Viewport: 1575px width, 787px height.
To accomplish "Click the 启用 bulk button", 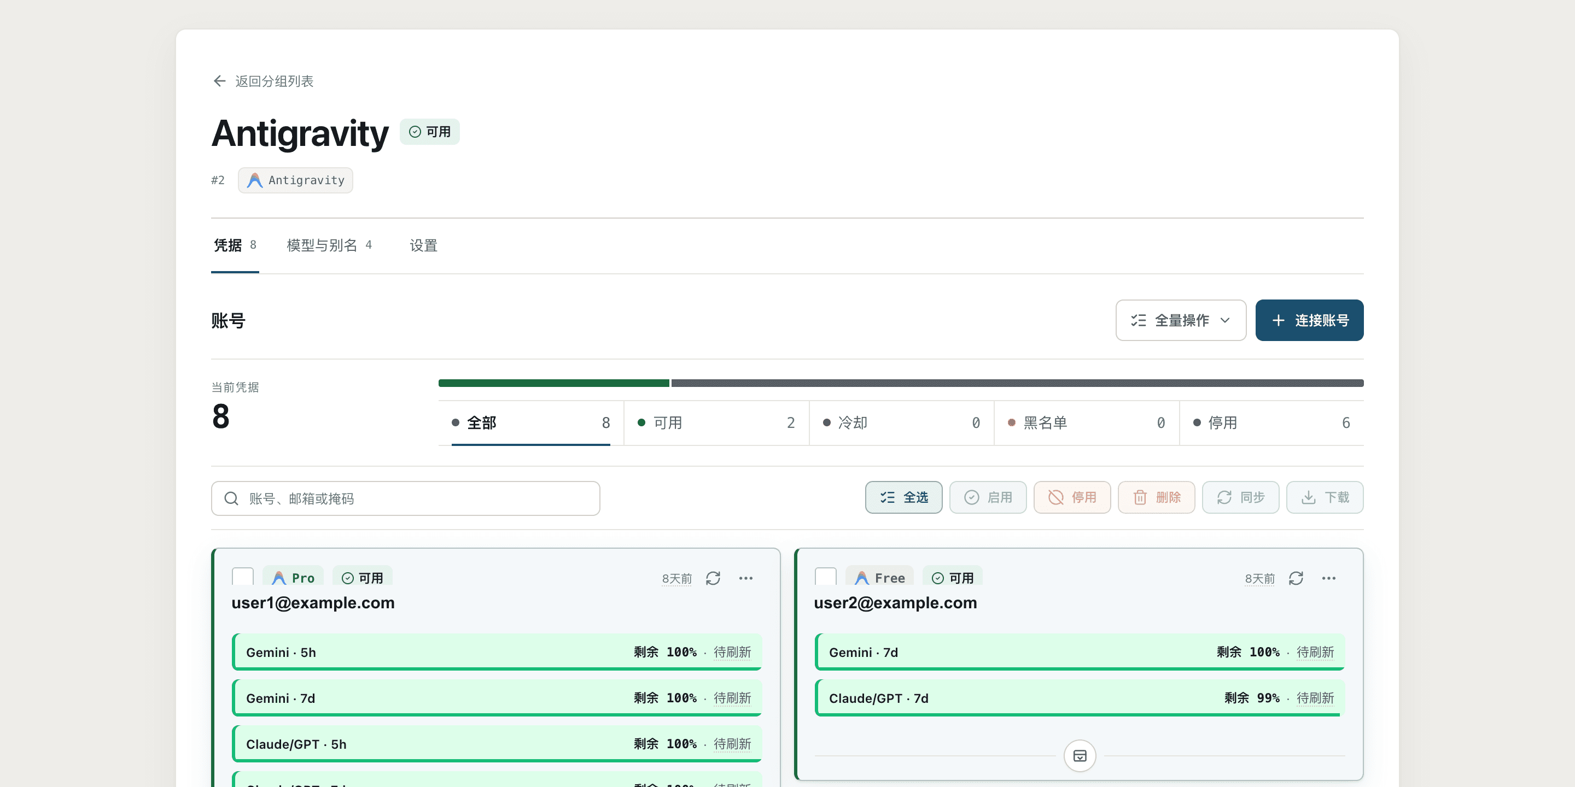I will pyautogui.click(x=988, y=497).
